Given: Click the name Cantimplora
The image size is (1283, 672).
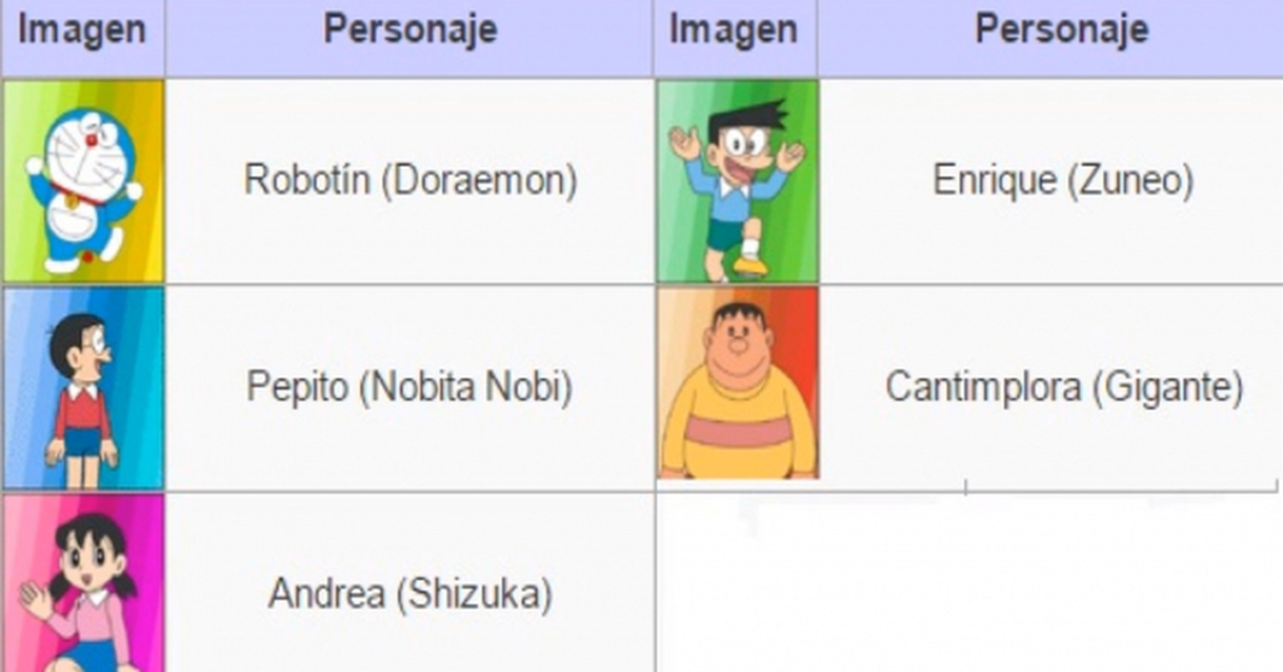Looking at the screenshot, I should 983,387.
